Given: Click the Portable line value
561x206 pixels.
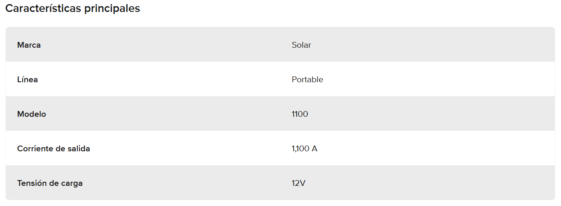Looking at the screenshot, I should (x=307, y=79).
